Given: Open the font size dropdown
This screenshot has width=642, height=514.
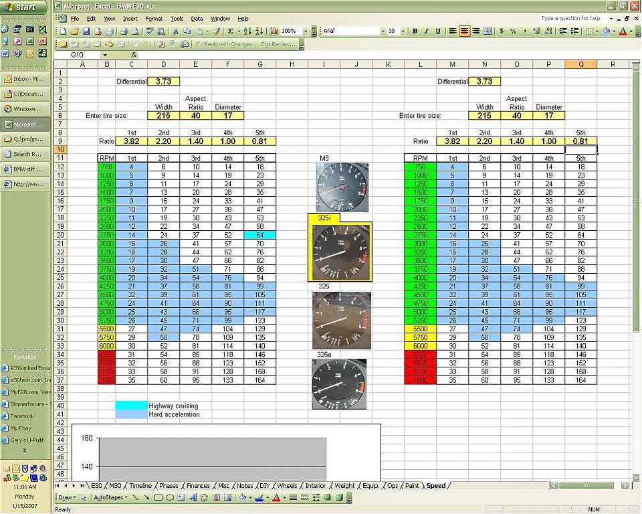Looking at the screenshot, I should coord(402,31).
